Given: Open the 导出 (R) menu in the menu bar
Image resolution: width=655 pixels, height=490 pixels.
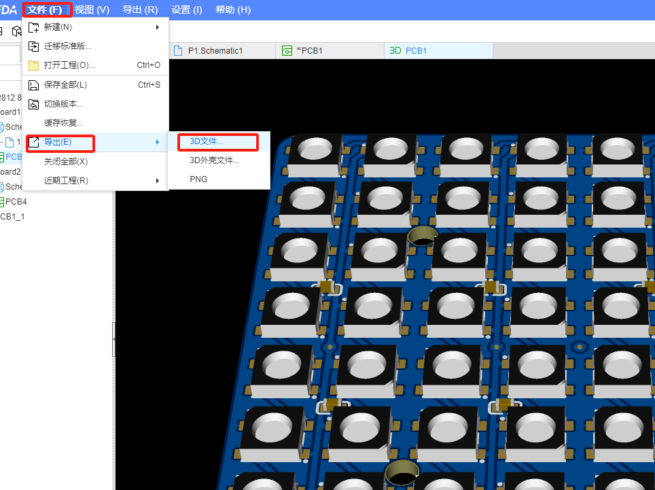Looking at the screenshot, I should [x=140, y=10].
